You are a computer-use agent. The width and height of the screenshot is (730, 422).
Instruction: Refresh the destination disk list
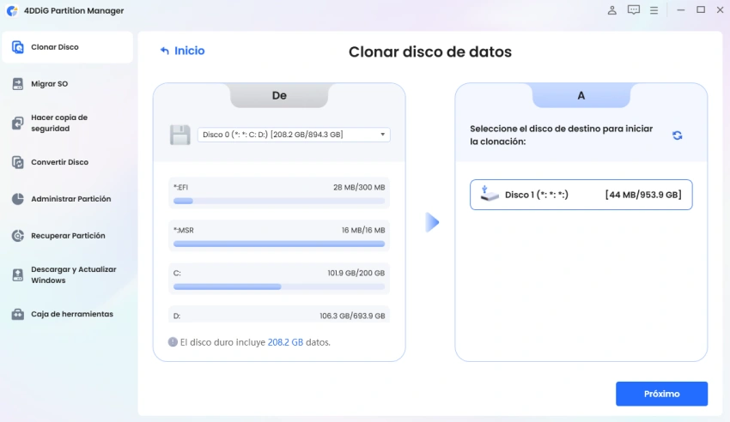(x=678, y=136)
